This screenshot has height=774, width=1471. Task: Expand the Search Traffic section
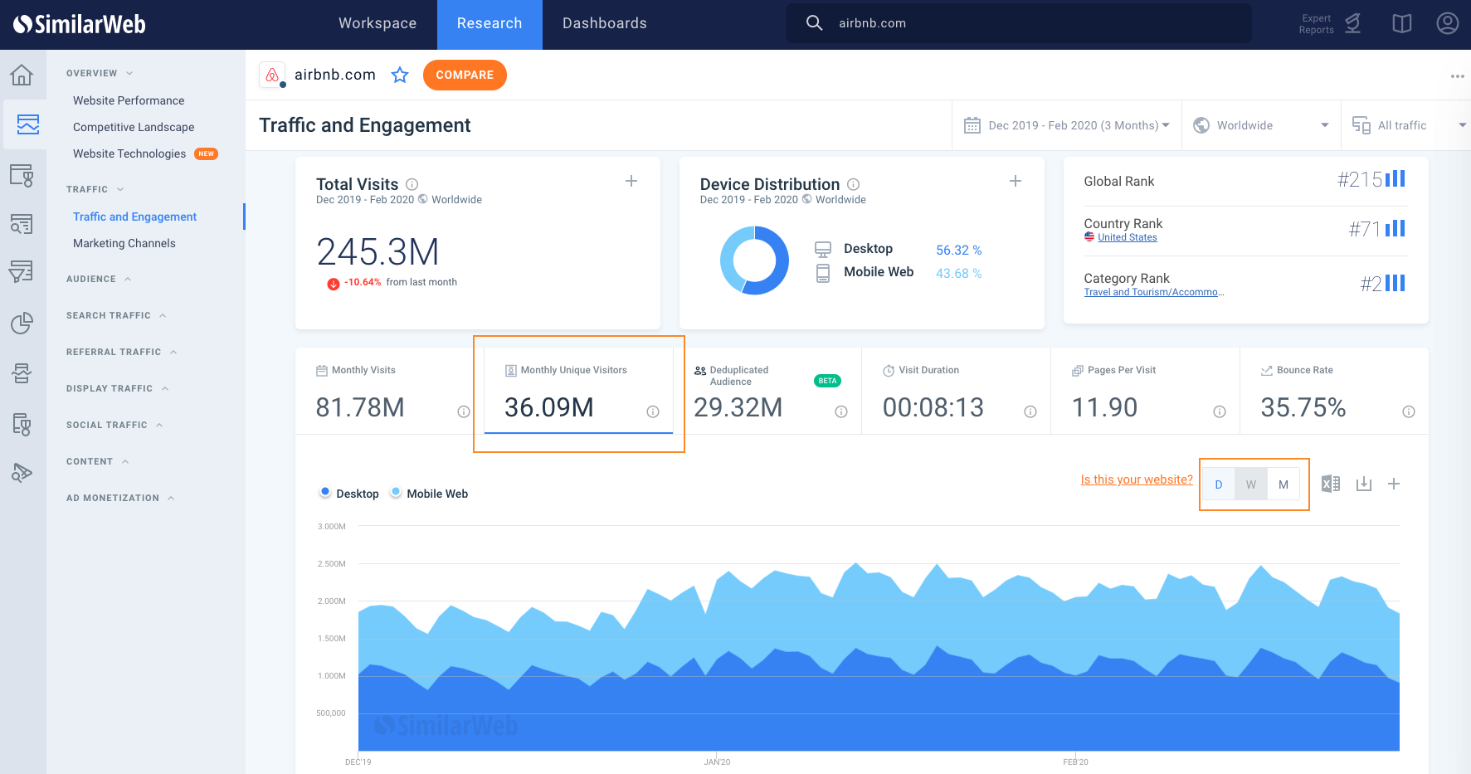tap(116, 315)
